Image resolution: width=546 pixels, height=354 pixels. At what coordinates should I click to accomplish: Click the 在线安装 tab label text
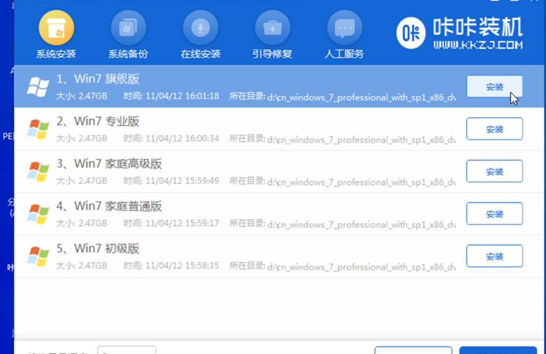[201, 54]
